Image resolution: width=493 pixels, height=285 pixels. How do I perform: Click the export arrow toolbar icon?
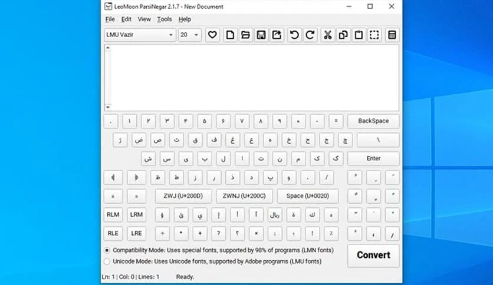(x=277, y=35)
